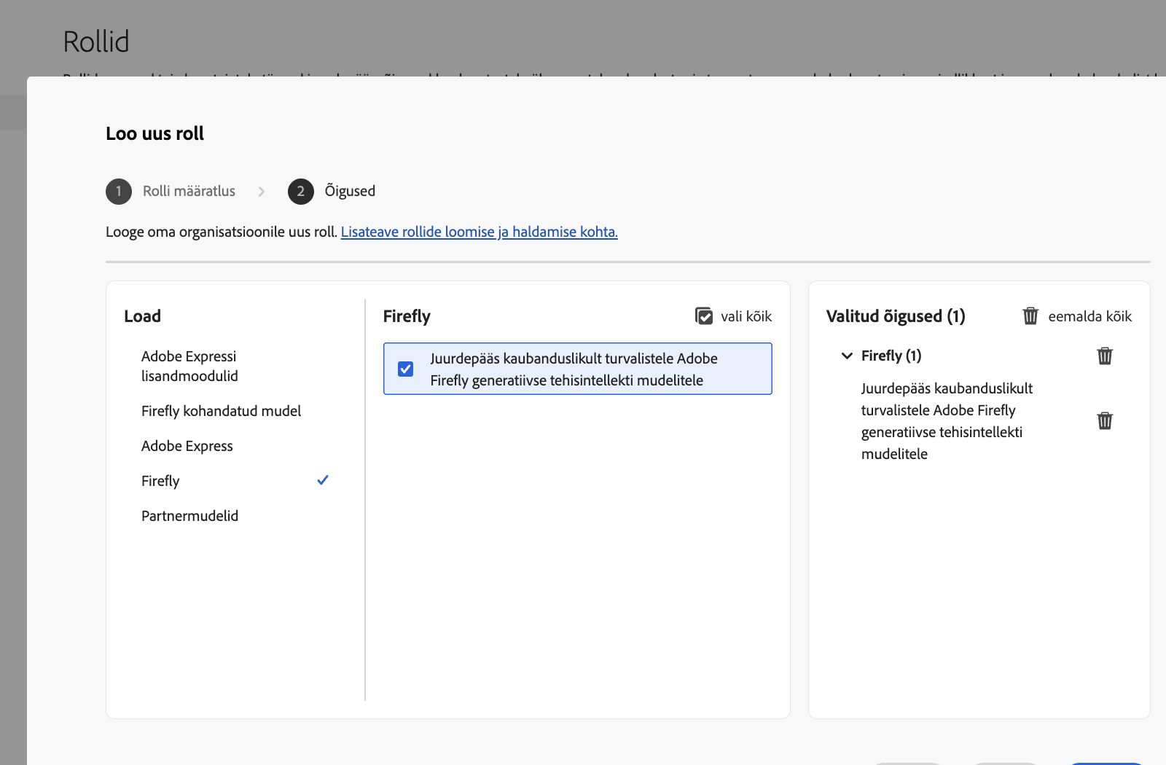The height and width of the screenshot is (765, 1166).
Task: Go to the Rolli määratlus step
Action: coord(189,191)
